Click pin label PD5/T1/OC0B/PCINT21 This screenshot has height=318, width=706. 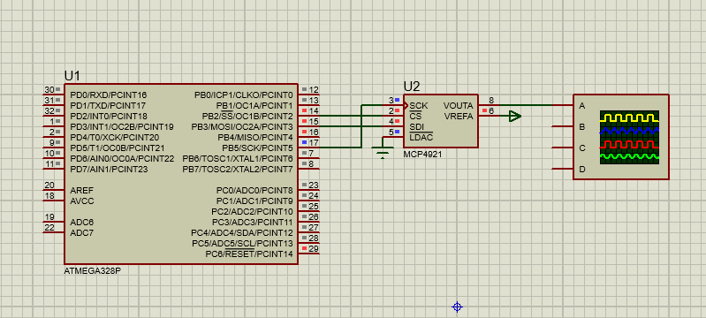(117, 148)
